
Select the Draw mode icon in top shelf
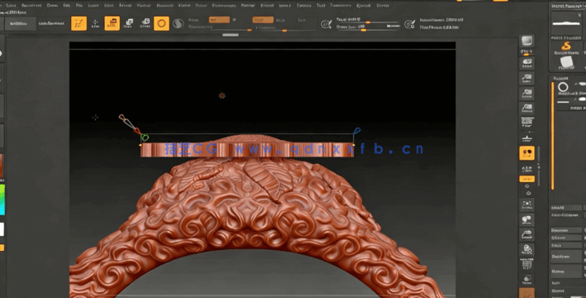point(96,23)
